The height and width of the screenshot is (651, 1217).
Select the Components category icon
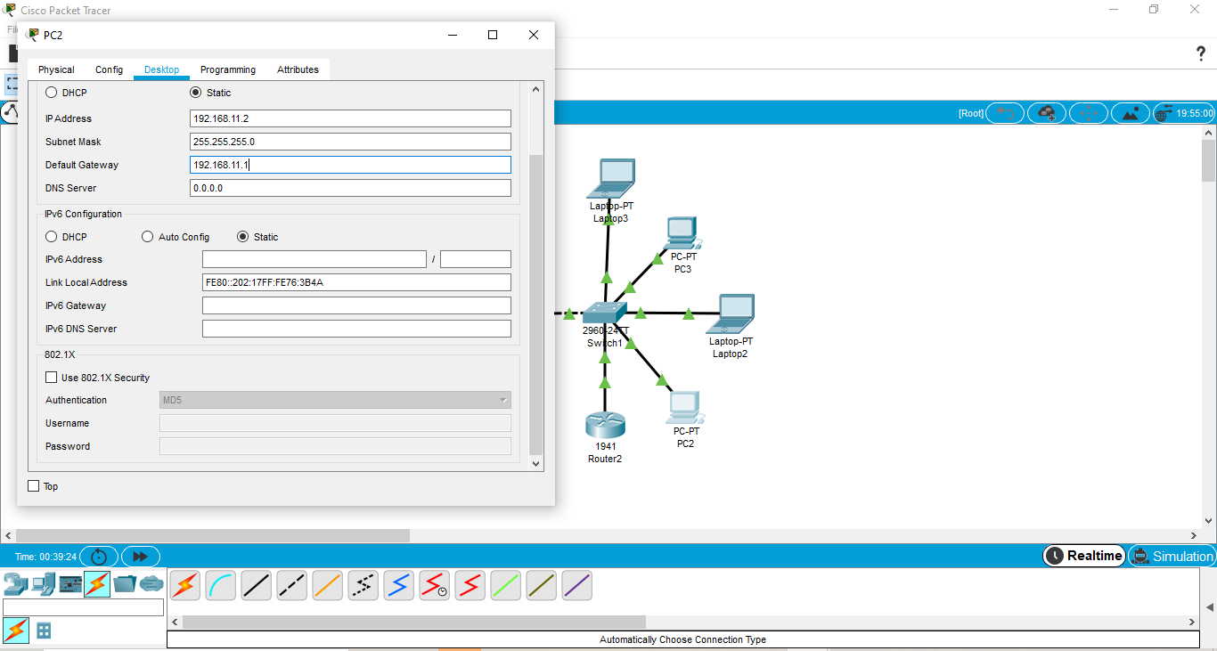pos(70,584)
